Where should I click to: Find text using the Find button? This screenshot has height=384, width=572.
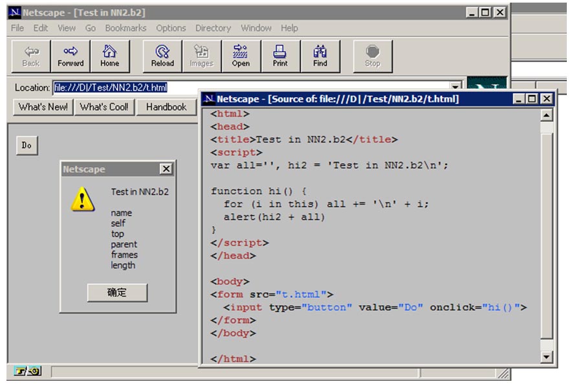320,56
